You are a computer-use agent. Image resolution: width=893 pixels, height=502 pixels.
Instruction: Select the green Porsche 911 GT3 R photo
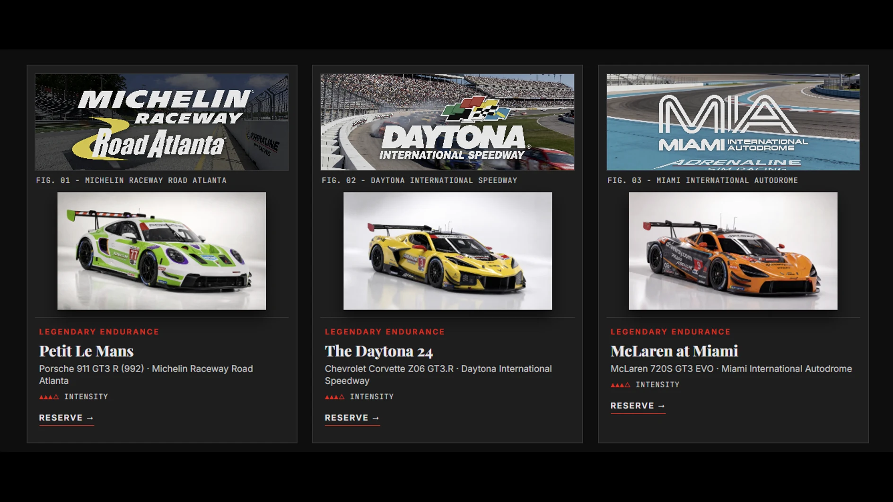(162, 251)
